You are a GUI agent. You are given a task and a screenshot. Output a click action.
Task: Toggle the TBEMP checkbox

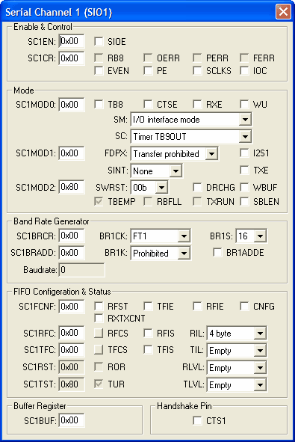click(99, 201)
